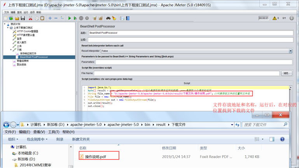Screen dimensions: 299x168
Task: Click the Expand All plus icon
Action: [50, 18]
